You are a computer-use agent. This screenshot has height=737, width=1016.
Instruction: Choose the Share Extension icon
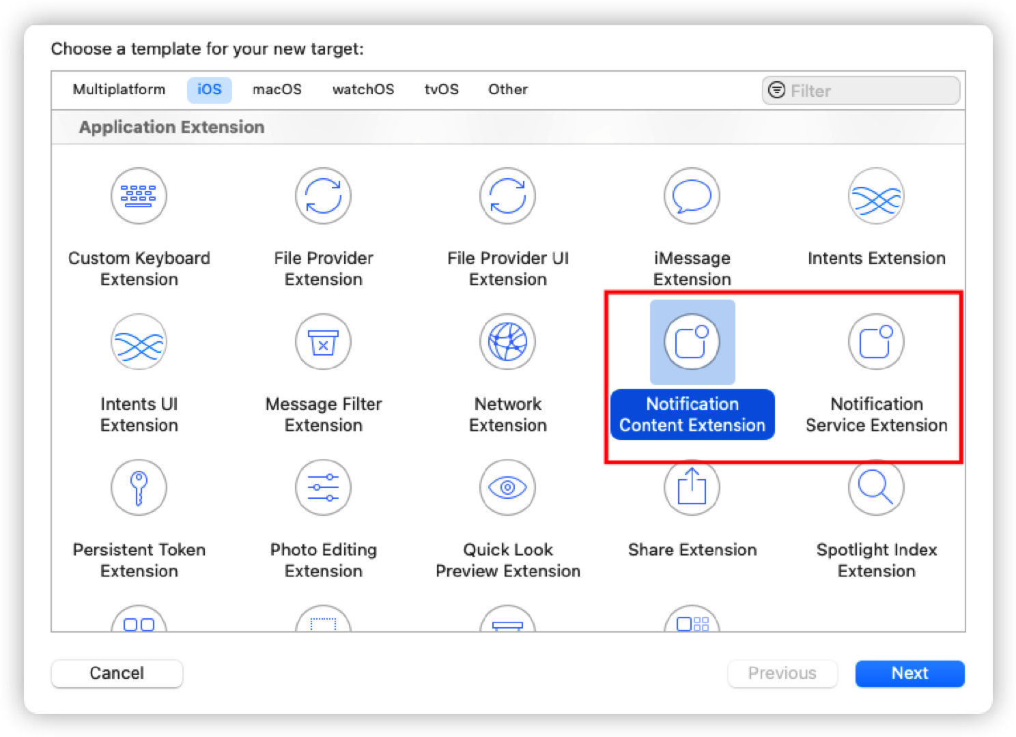pyautogui.click(x=692, y=487)
